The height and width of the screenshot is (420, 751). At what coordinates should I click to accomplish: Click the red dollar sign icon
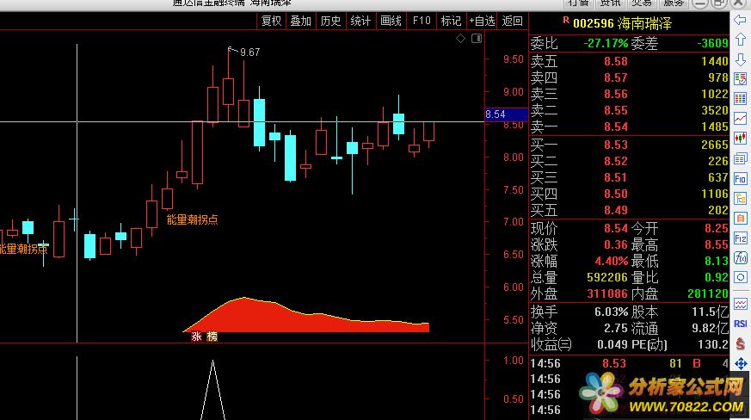(740, 343)
